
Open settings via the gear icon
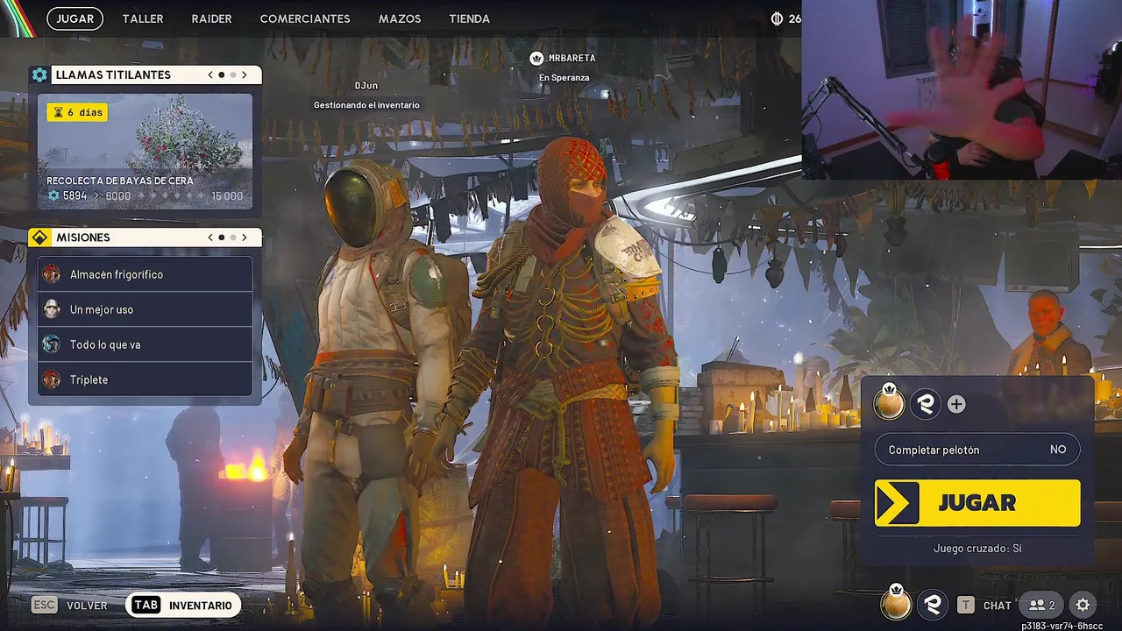pos(1083,605)
